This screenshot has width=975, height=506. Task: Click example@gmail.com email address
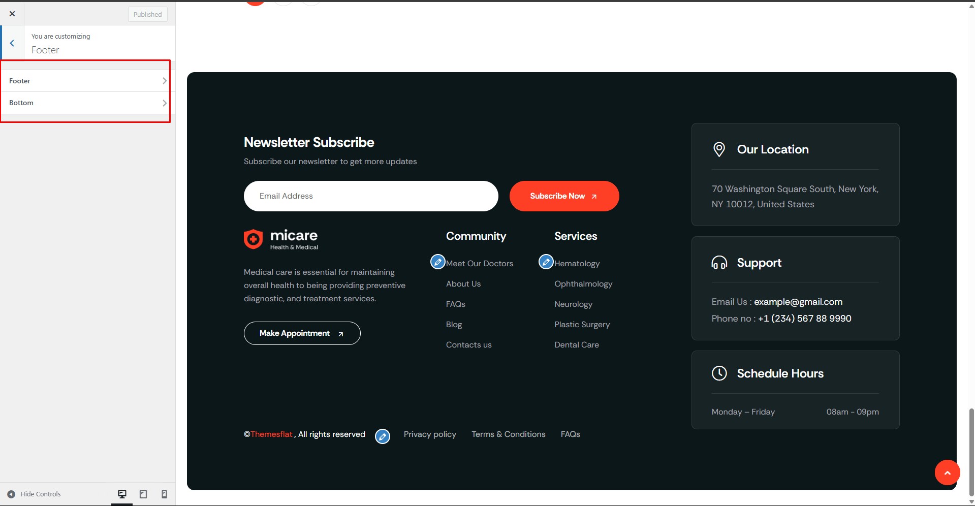tap(798, 302)
